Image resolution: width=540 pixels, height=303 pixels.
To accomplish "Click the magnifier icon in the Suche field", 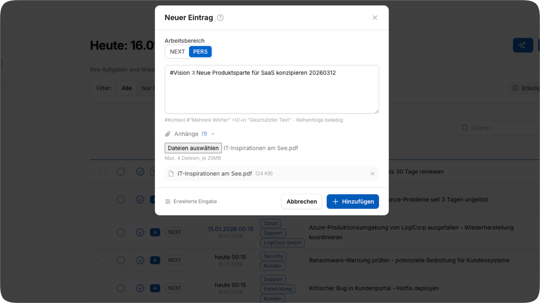I will [465, 128].
